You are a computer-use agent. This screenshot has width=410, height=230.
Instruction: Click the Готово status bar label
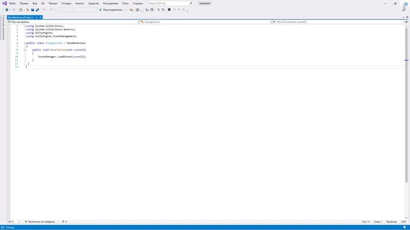pos(10,227)
